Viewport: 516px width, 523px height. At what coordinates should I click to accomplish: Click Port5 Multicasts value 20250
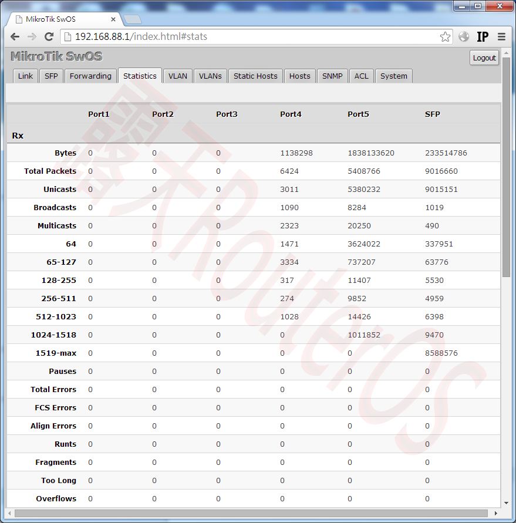[x=359, y=225]
